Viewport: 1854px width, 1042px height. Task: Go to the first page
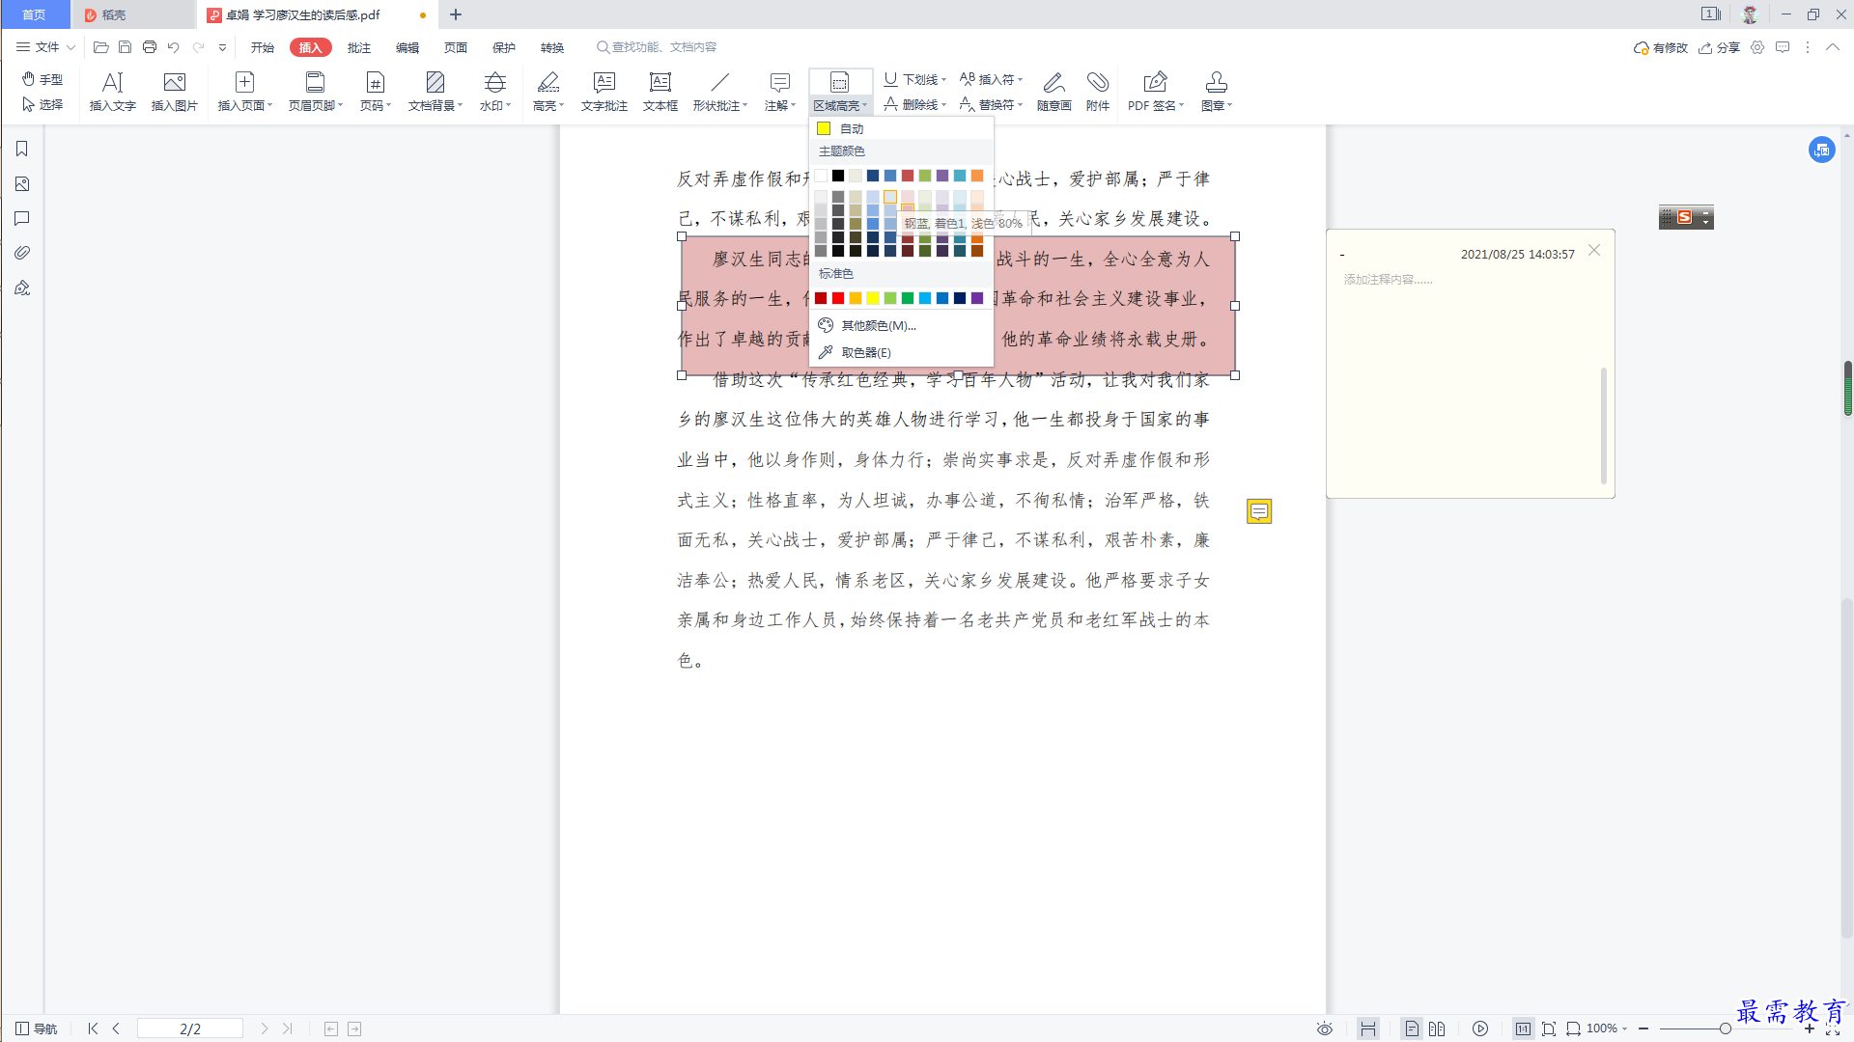[93, 1028]
